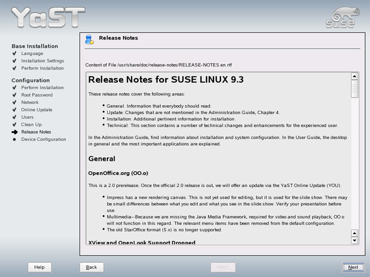This screenshot has width=370, height=277.
Task: Select Device Configuration step
Action: click(44, 139)
